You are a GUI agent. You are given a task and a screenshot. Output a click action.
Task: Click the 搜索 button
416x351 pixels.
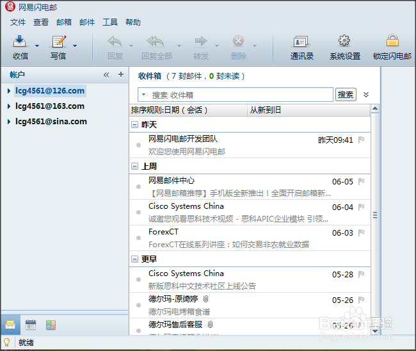346,95
